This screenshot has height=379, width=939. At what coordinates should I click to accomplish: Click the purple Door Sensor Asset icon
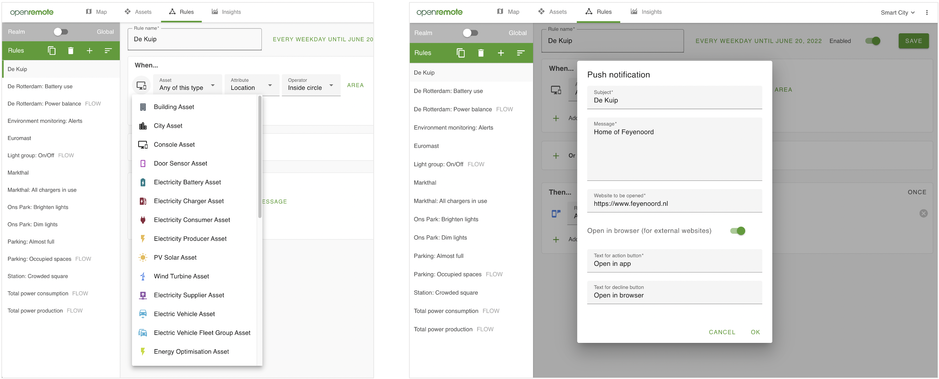pos(143,163)
